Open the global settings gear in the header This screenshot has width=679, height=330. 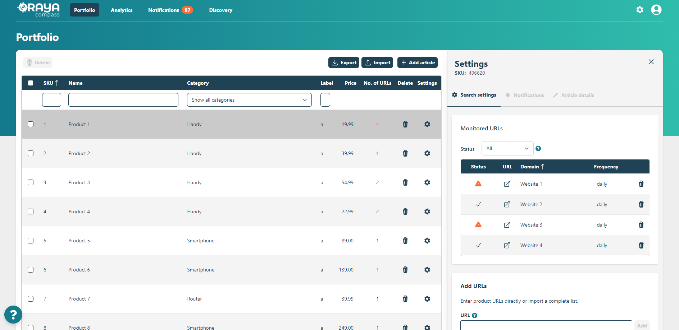[x=640, y=10]
